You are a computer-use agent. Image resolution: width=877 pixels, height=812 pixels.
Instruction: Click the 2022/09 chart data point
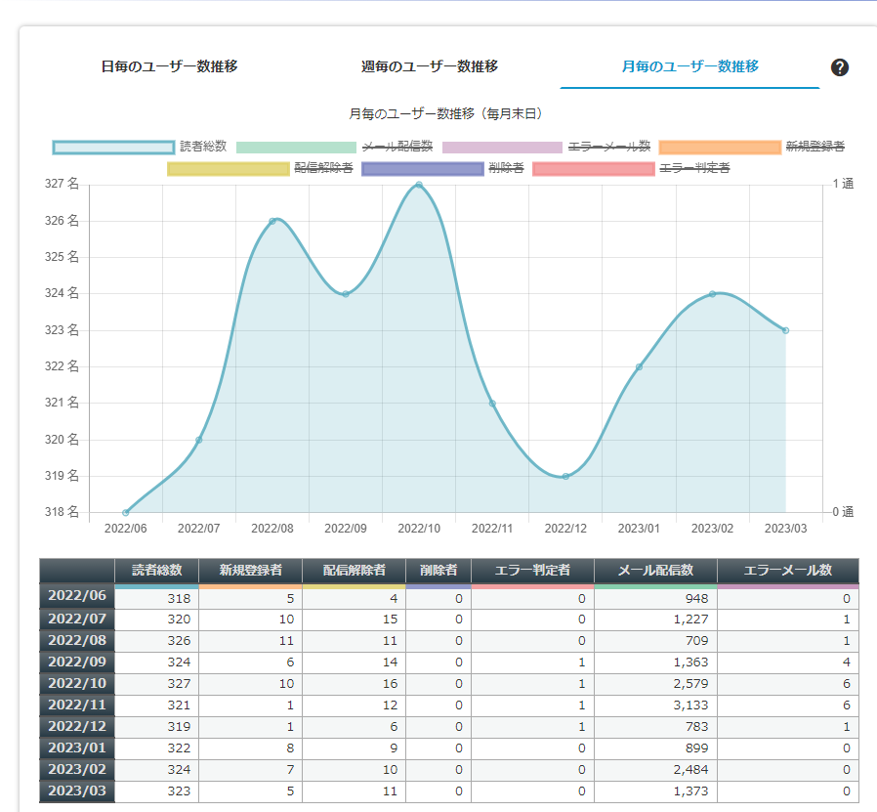pos(346,294)
